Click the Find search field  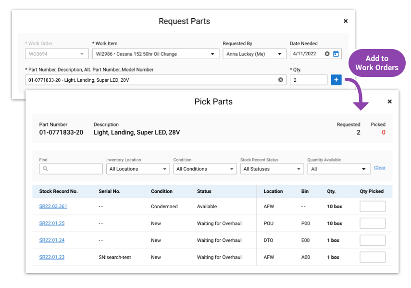[71, 169]
